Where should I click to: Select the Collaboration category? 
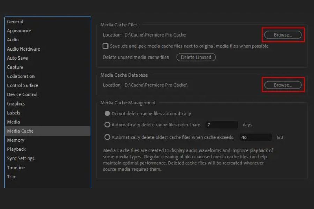[21, 76]
